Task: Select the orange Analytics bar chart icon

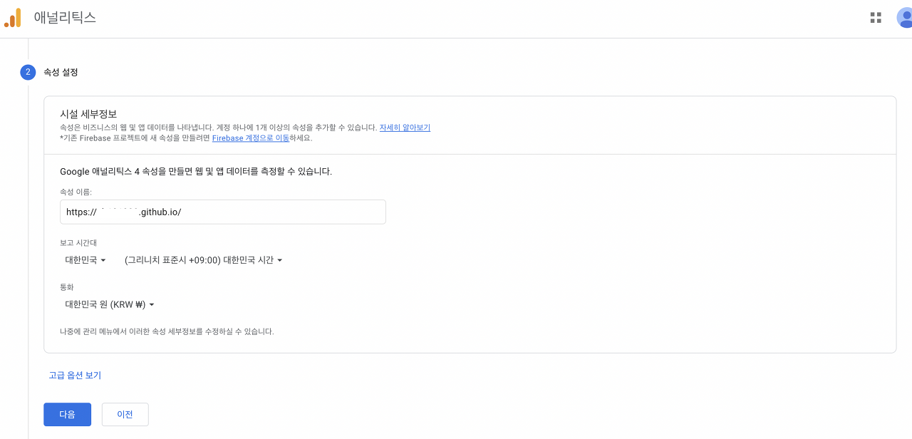Action: [x=13, y=17]
